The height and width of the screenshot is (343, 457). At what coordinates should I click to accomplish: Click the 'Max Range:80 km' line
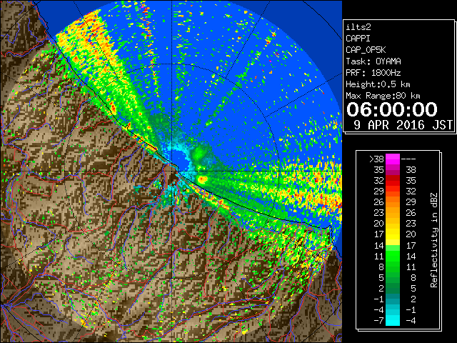tap(383, 96)
